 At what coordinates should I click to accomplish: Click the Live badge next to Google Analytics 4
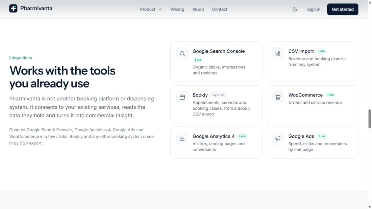(x=242, y=136)
